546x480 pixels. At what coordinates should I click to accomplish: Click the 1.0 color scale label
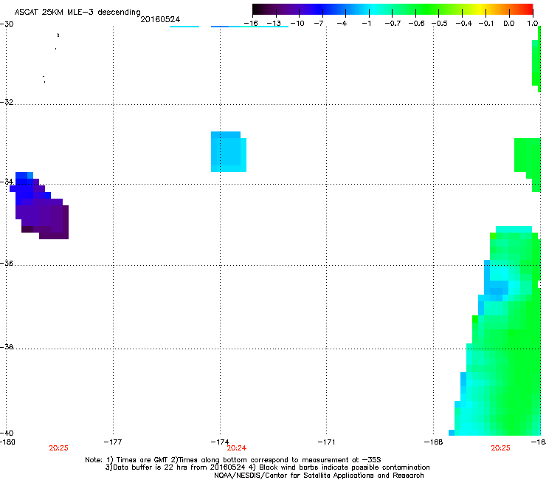(x=532, y=24)
